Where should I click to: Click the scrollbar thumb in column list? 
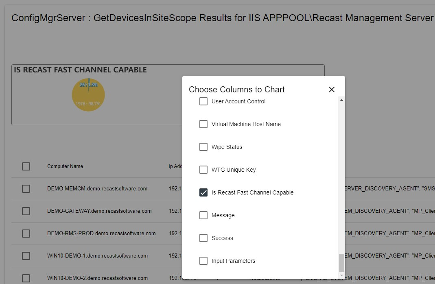(x=341, y=263)
